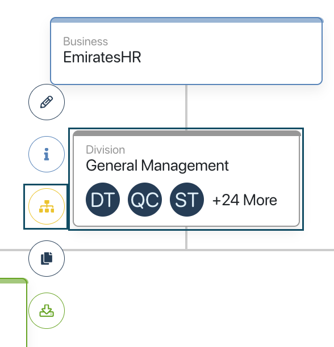Click the pencil edit icon
The image size is (334, 347).
click(x=47, y=102)
